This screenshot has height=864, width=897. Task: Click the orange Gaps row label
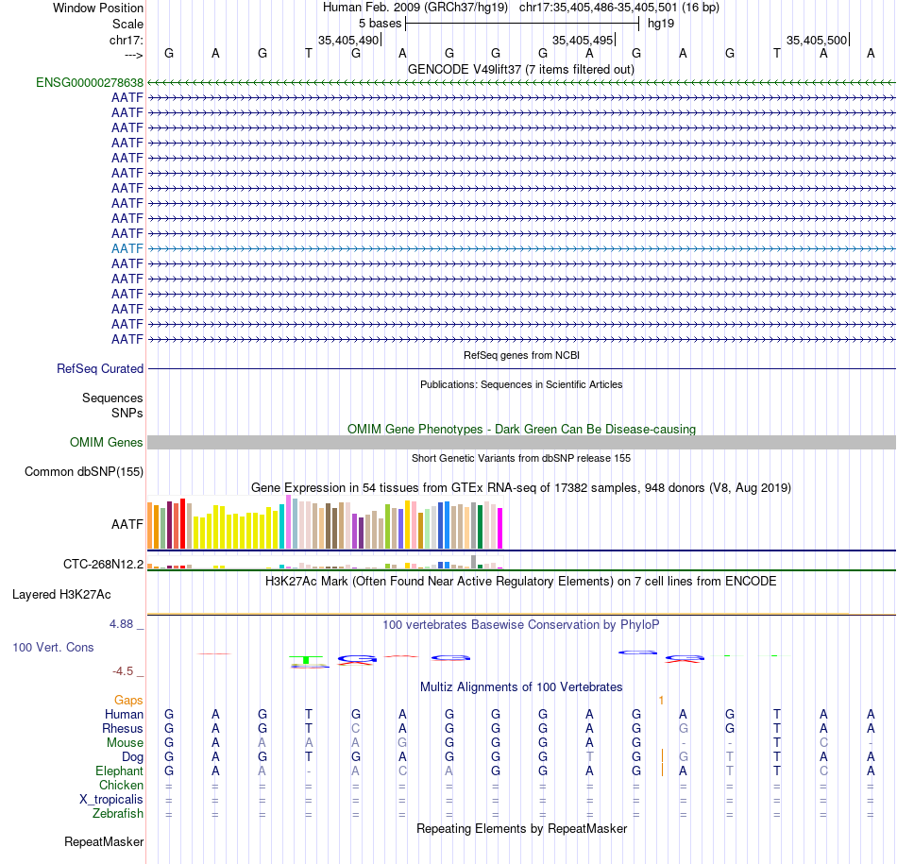(128, 700)
